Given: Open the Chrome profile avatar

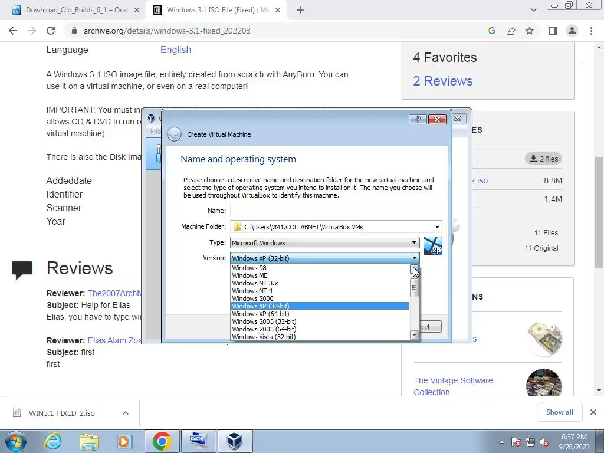Looking at the screenshot, I should pyautogui.click(x=572, y=31).
